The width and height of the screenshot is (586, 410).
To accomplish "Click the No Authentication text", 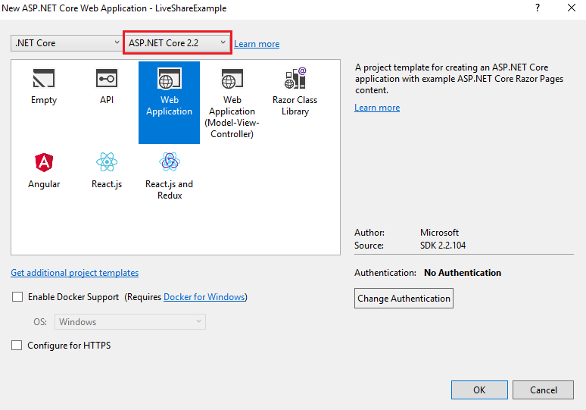I will click(x=463, y=273).
